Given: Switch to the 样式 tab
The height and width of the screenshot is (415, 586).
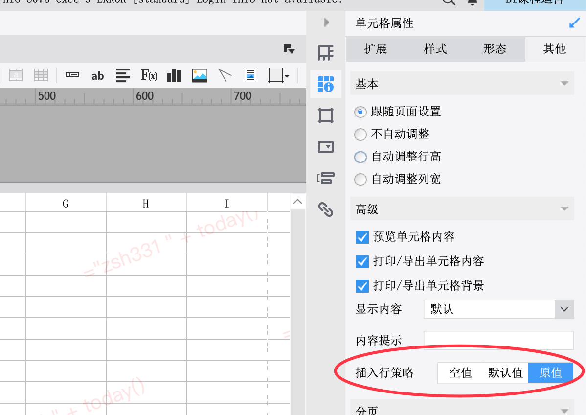Looking at the screenshot, I should pyautogui.click(x=435, y=49).
